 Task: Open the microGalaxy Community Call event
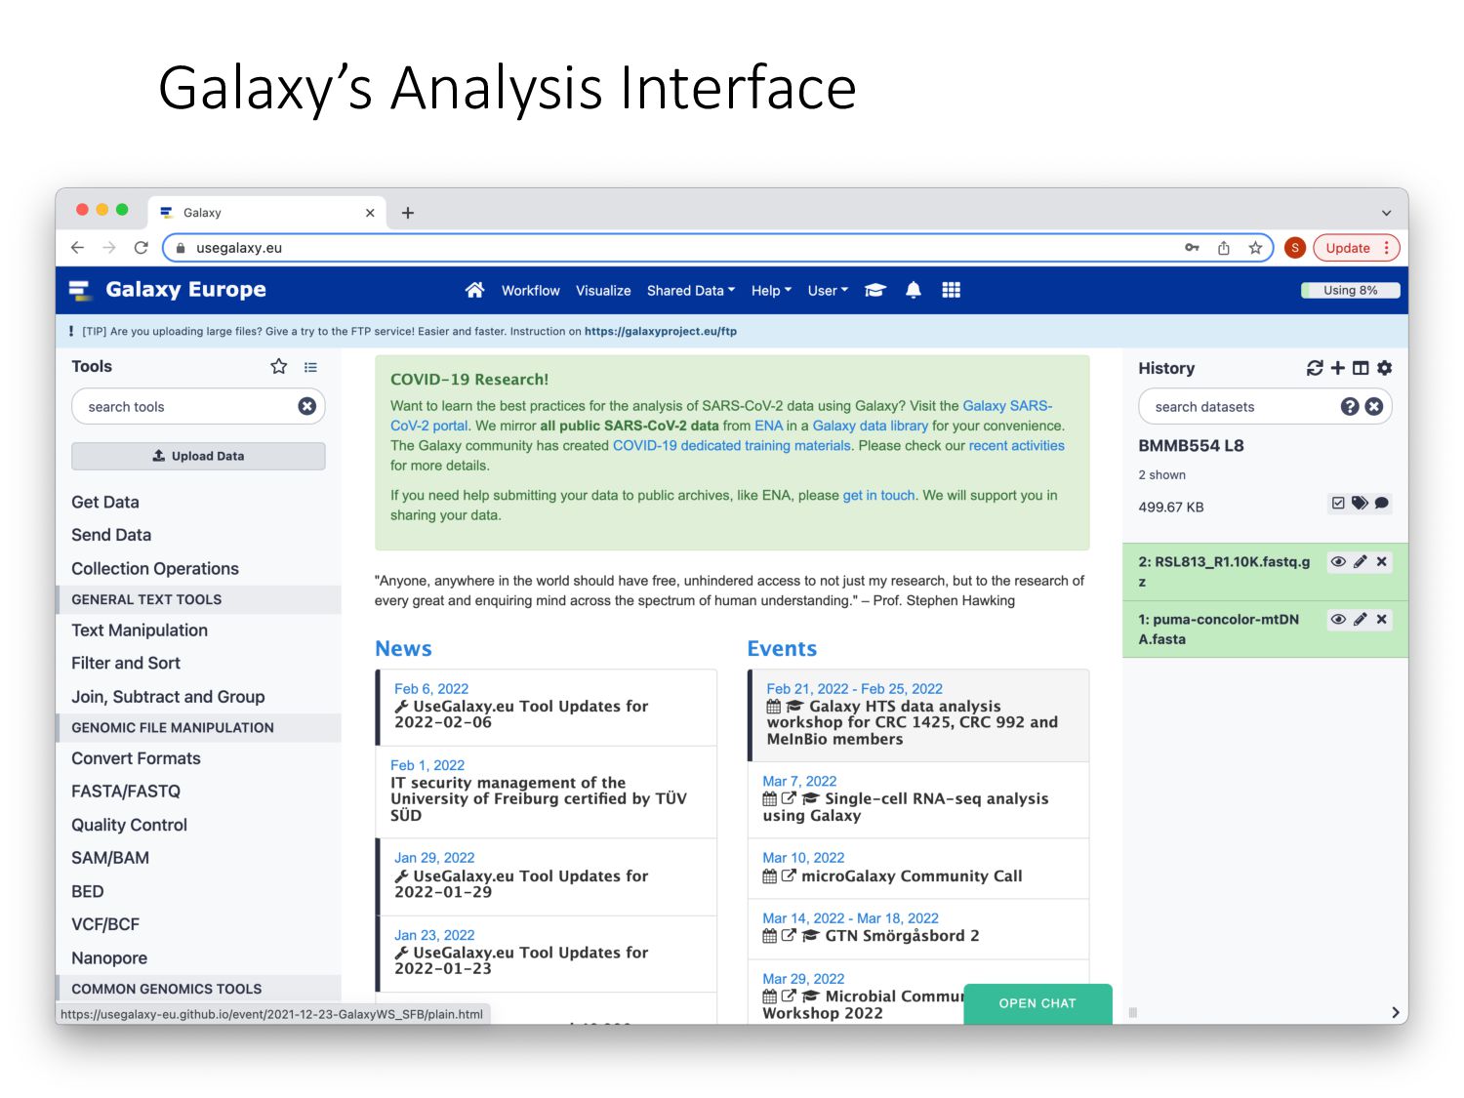tap(912, 876)
